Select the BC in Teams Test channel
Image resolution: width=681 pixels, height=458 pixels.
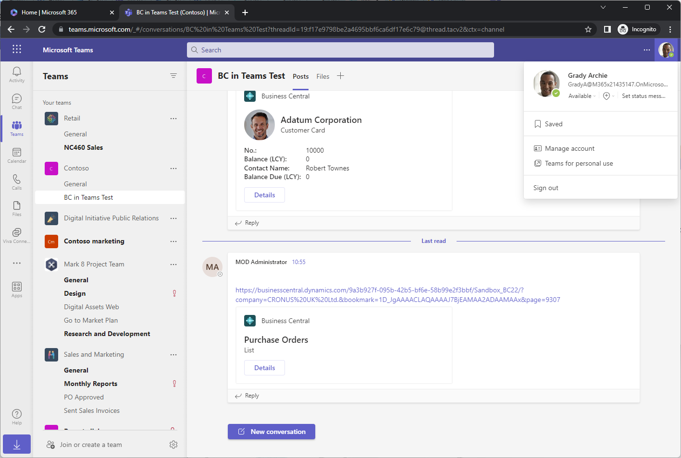(110, 197)
